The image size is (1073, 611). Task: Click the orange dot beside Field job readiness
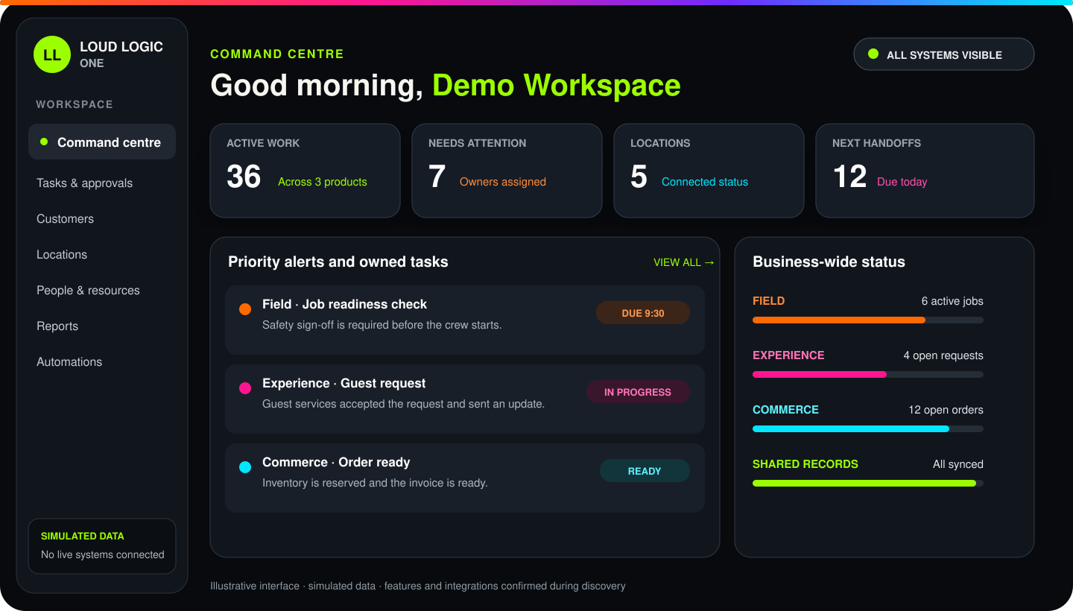(245, 309)
